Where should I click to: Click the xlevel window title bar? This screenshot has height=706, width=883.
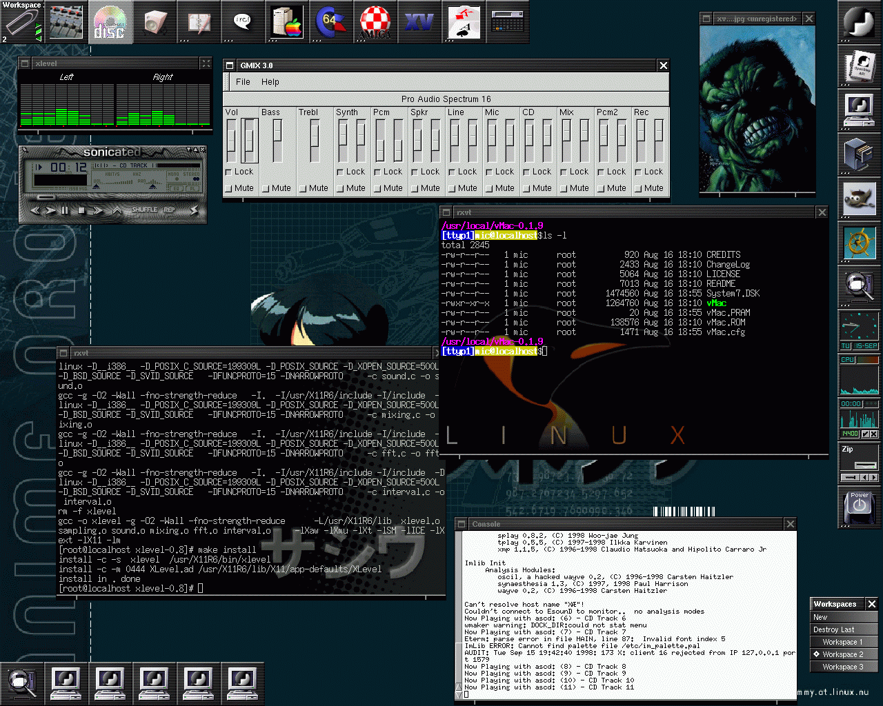coord(115,63)
